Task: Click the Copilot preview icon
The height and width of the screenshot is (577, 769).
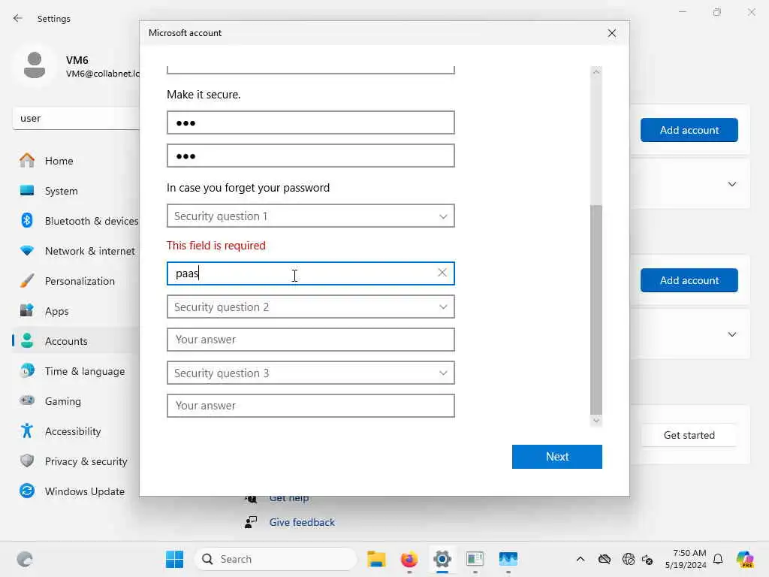Action: (x=744, y=559)
